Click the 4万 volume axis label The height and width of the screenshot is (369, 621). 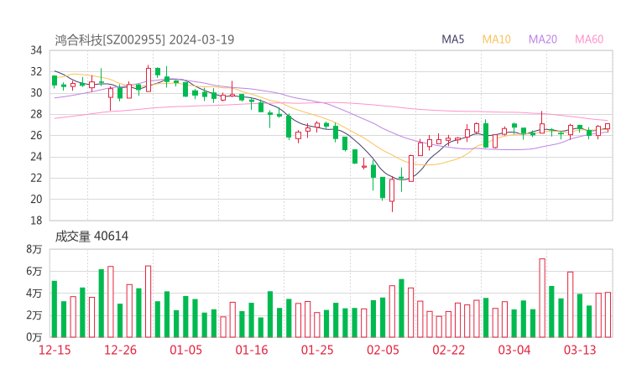pos(34,294)
